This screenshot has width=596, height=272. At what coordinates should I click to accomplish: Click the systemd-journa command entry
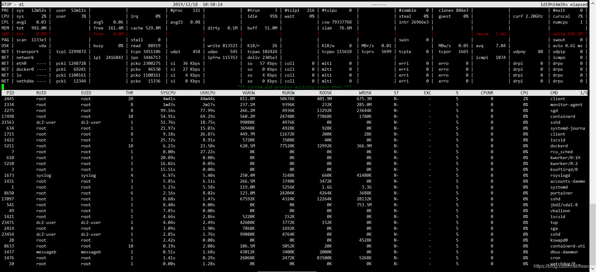click(568, 128)
